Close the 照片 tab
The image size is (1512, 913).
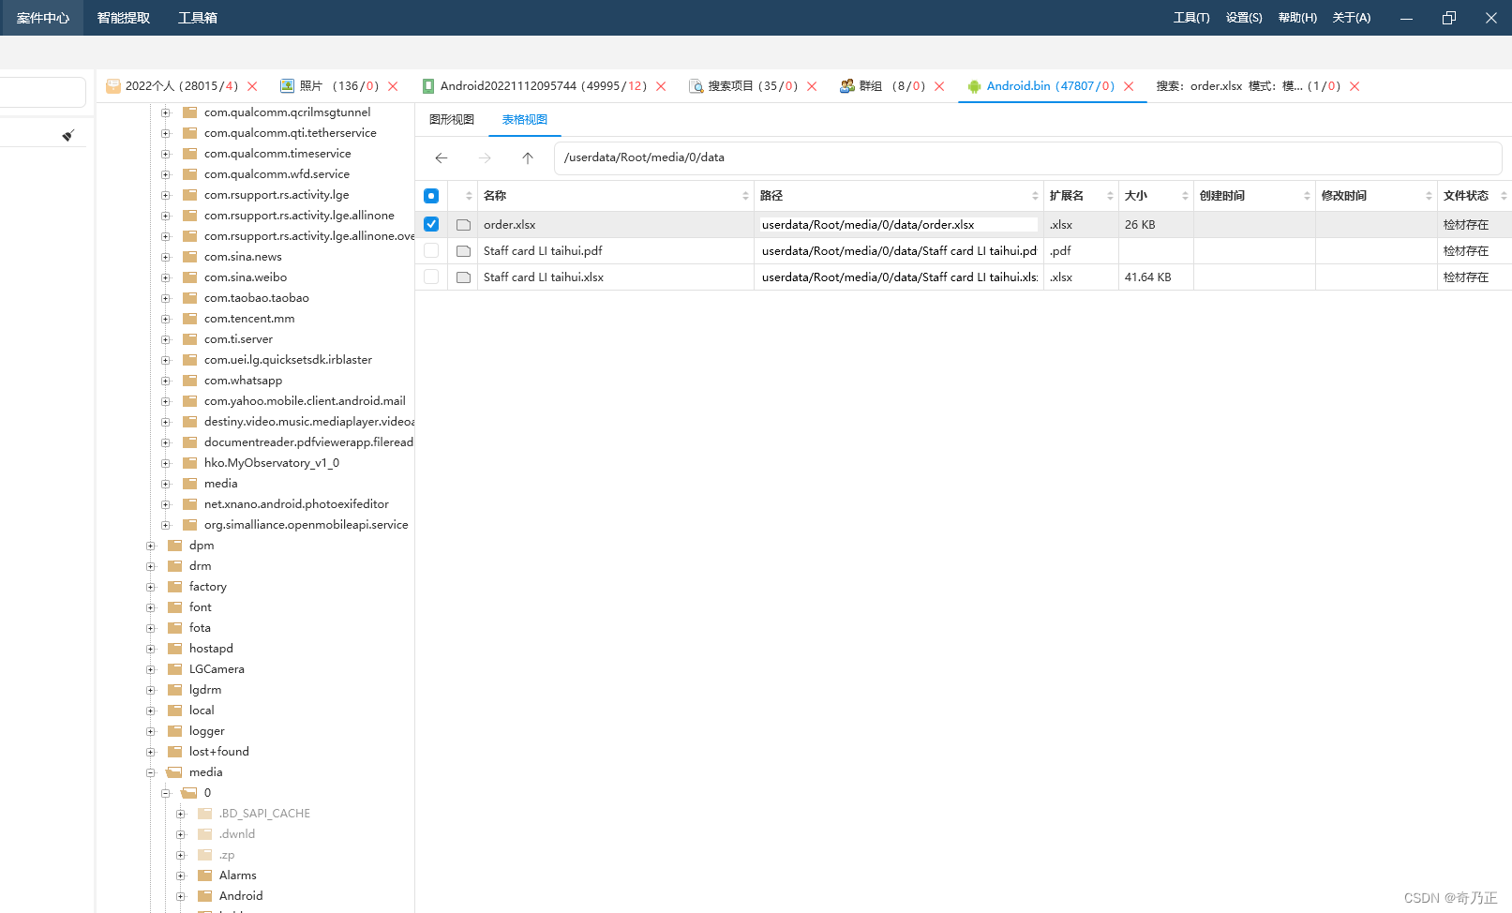pyautogui.click(x=393, y=86)
